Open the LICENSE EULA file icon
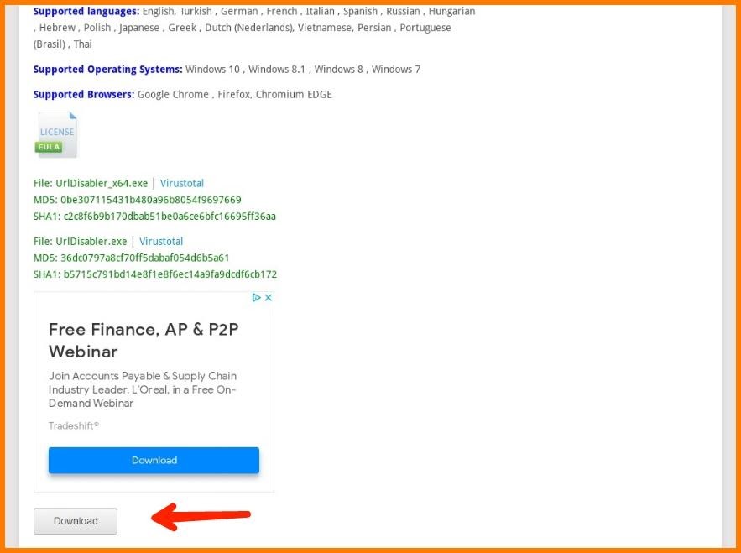This screenshot has width=741, height=553. click(57, 135)
